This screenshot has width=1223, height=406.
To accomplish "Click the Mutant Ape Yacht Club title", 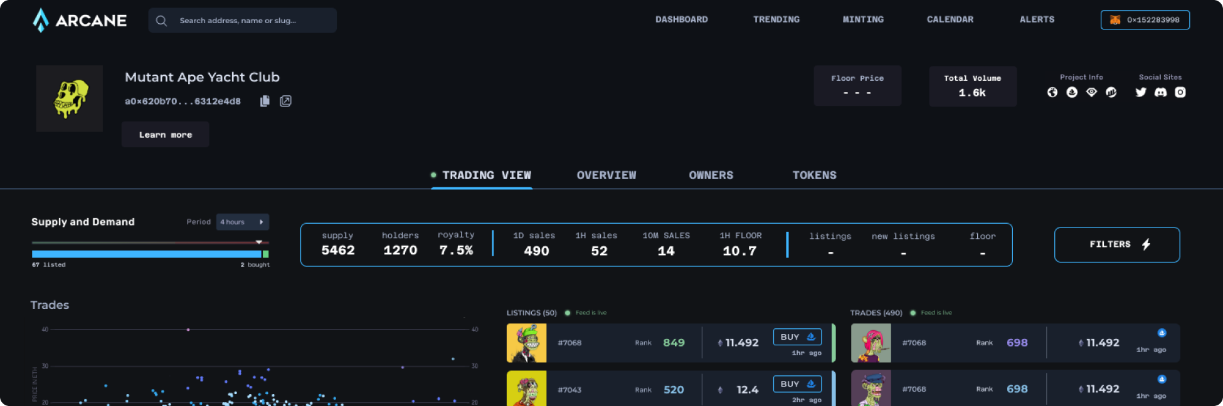I will pos(202,77).
